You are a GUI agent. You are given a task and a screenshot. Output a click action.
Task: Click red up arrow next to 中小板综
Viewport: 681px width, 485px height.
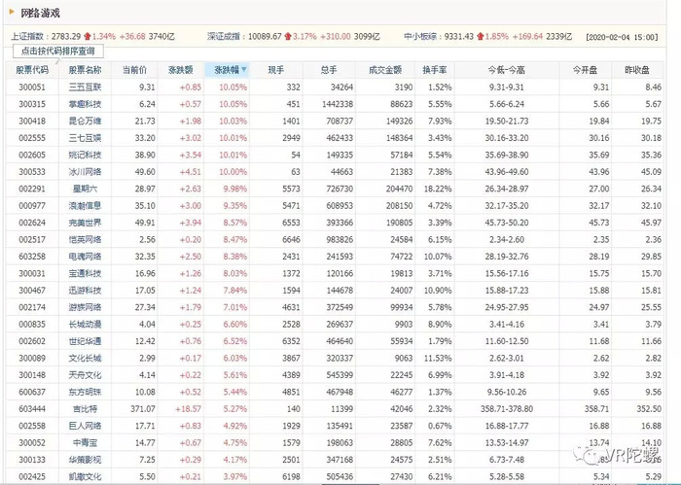(x=481, y=36)
